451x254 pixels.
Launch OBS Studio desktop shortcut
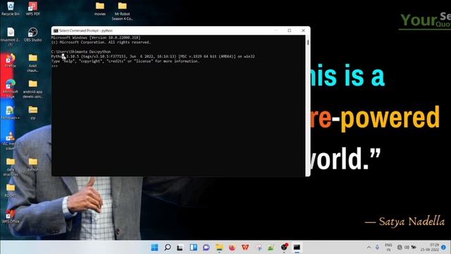33,35
